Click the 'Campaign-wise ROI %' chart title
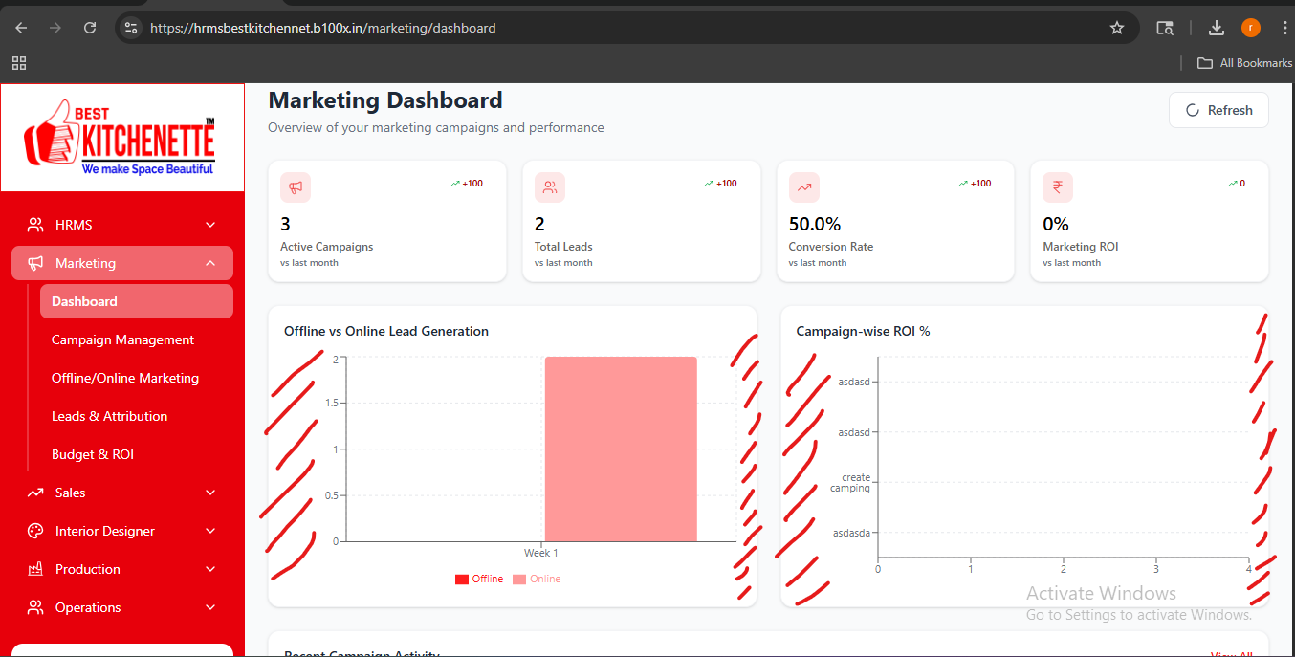The height and width of the screenshot is (657, 1295). [x=864, y=331]
